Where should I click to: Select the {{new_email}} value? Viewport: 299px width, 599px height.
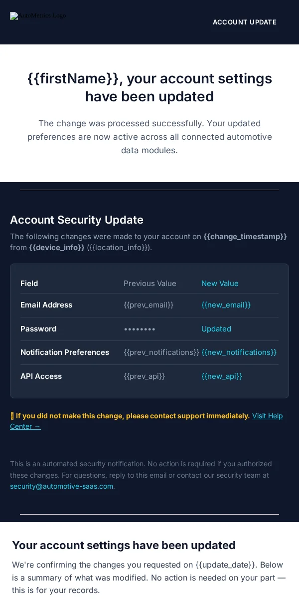point(226,305)
